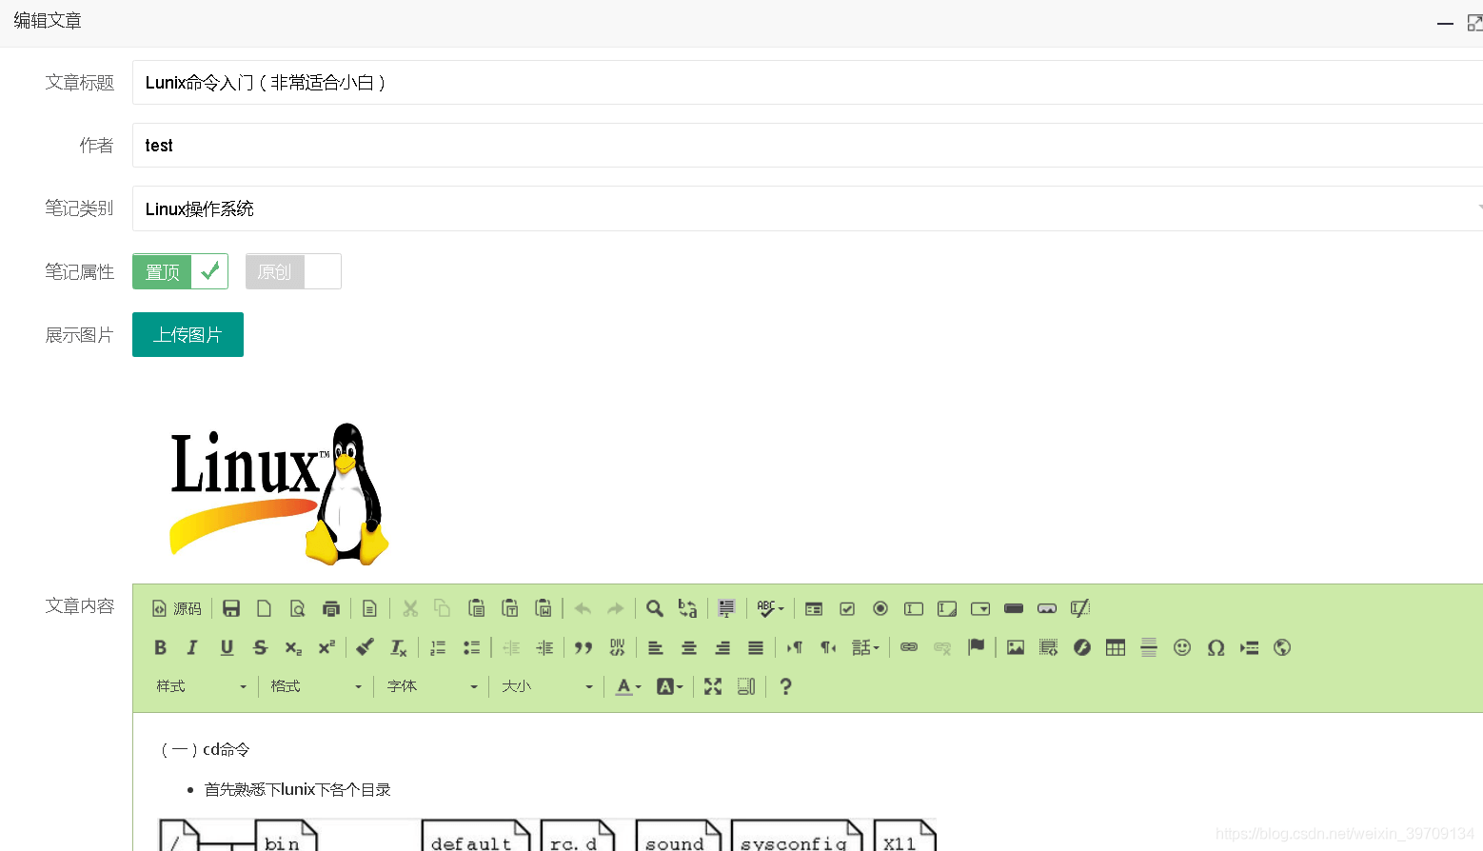1483x851 pixels.
Task: Insert a horizontal line
Action: [1149, 647]
